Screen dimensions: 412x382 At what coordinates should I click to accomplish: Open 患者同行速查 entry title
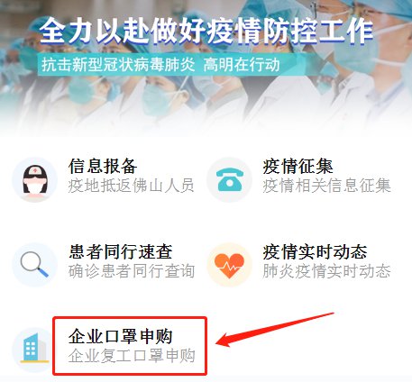(121, 251)
